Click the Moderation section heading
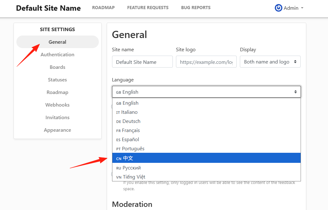Viewport: 328px width, 210px height. click(x=132, y=204)
